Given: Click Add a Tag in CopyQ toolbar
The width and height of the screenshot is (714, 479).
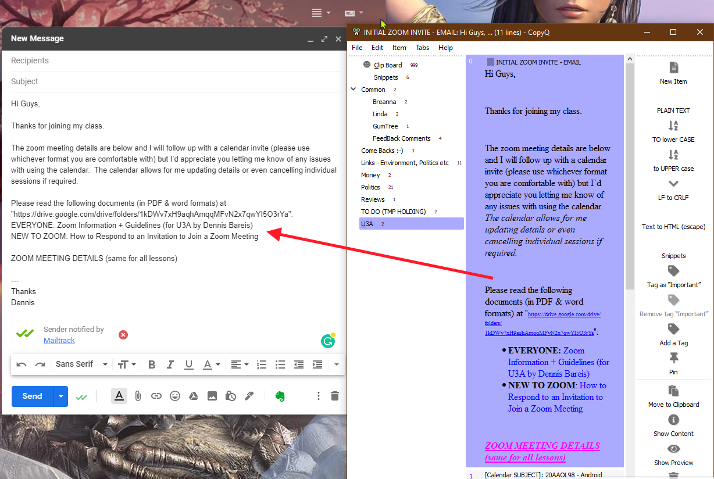Looking at the screenshot, I should point(673,335).
